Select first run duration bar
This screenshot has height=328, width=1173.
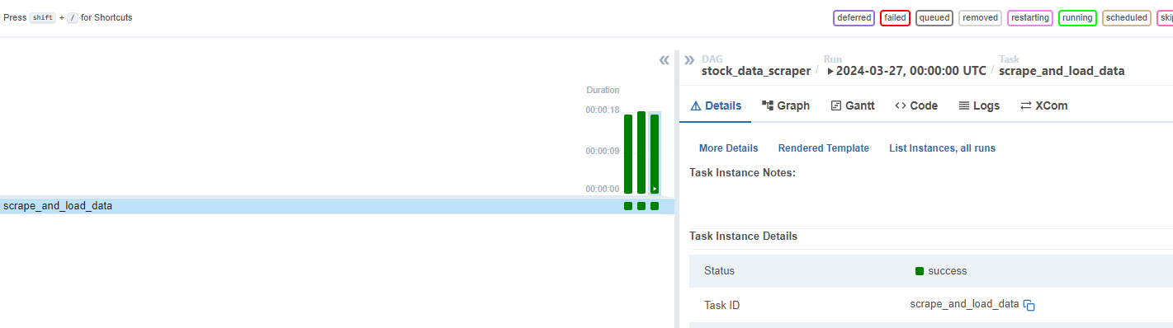[x=628, y=154]
